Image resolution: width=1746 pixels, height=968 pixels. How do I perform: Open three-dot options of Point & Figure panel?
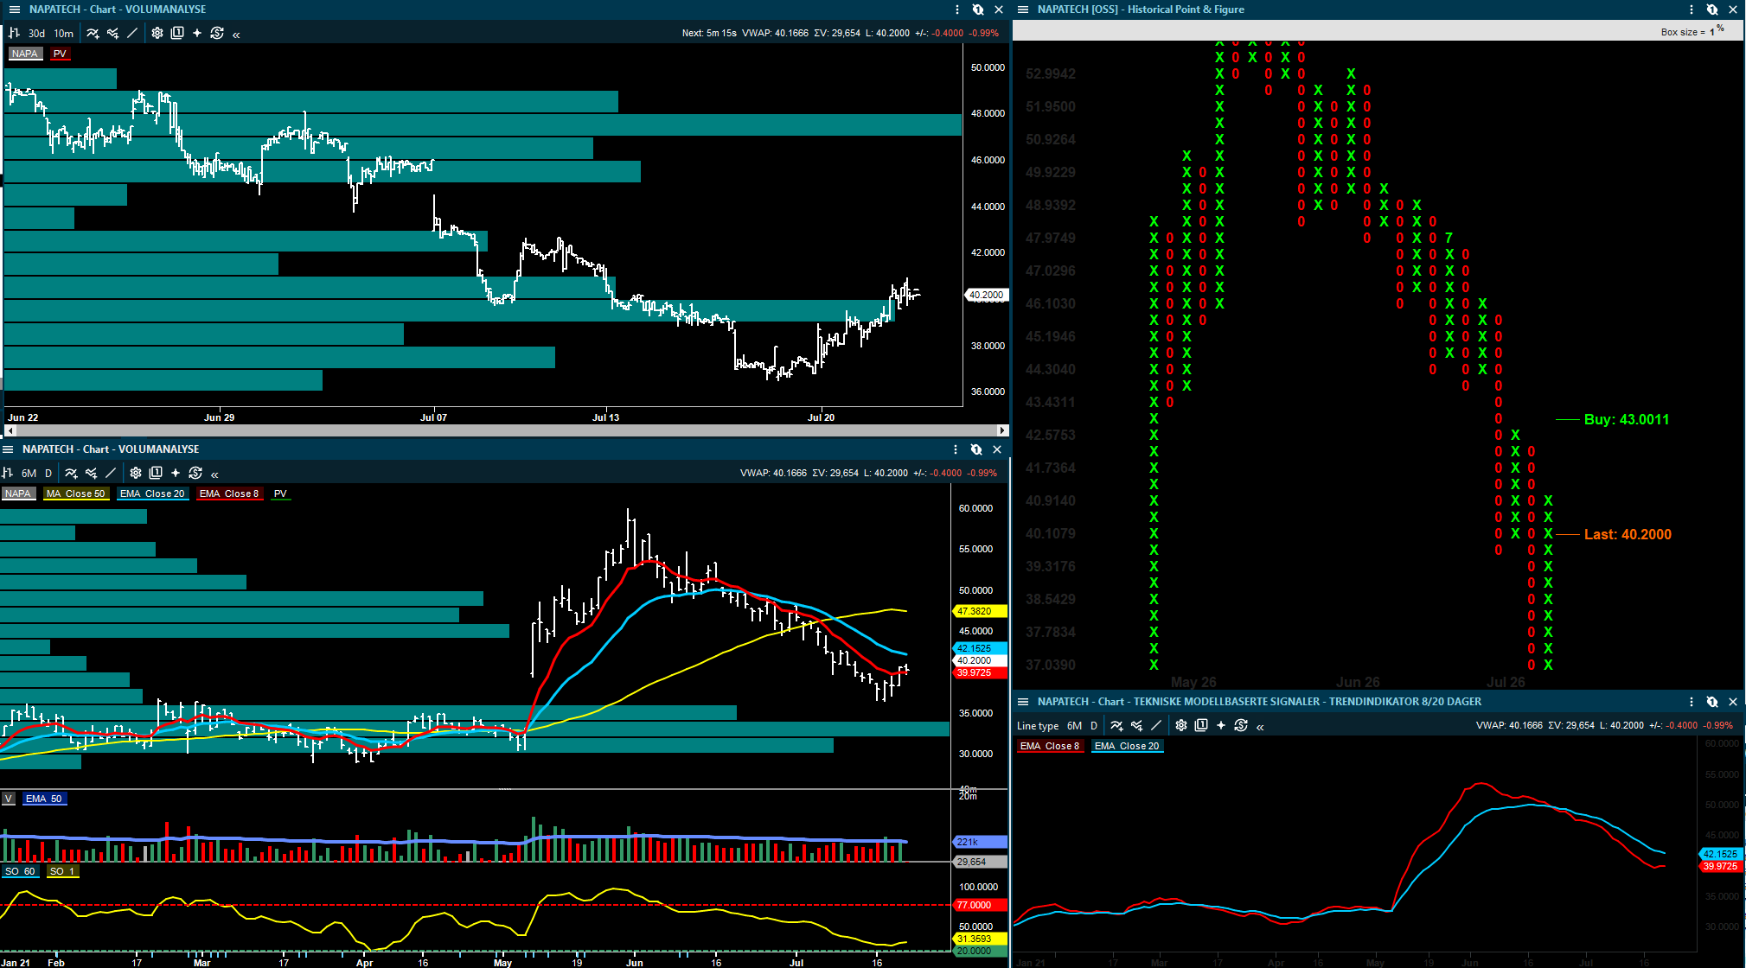click(1692, 10)
